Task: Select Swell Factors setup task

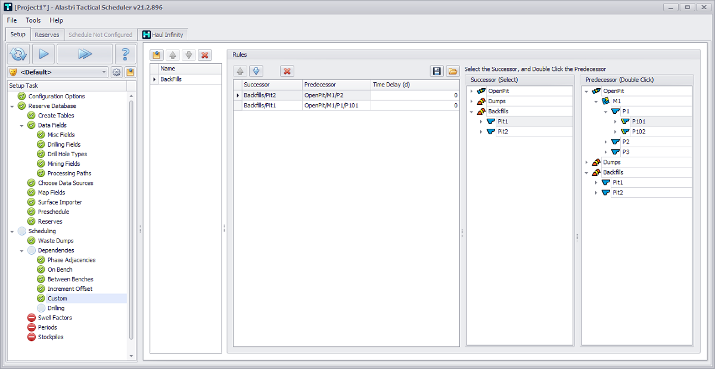Action: pyautogui.click(x=55, y=318)
